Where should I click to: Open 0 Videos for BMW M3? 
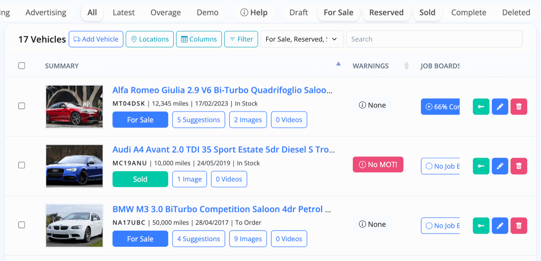coord(289,239)
